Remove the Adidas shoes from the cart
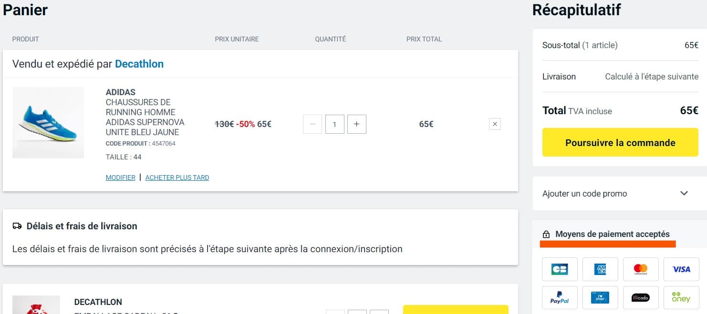The image size is (707, 314). (x=495, y=124)
